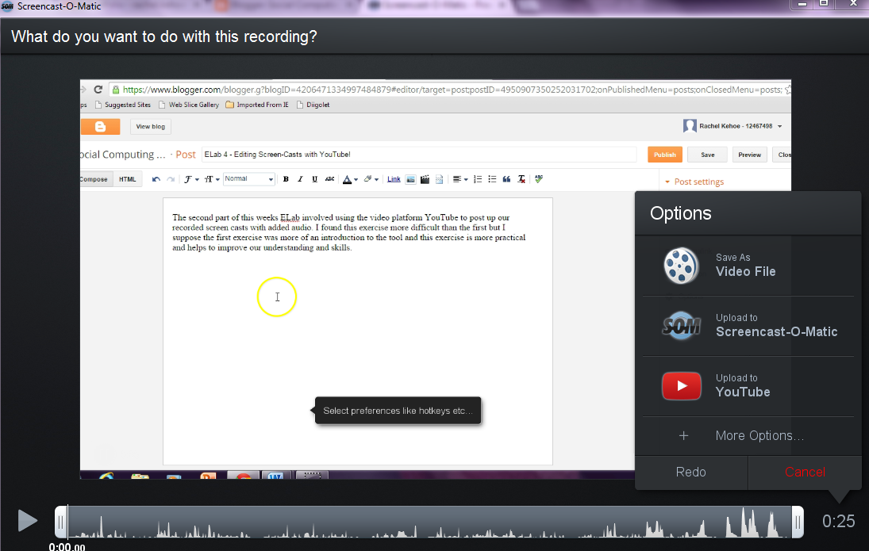Click the browser reload icon in the preview
This screenshot has height=551, width=869.
pos(98,90)
